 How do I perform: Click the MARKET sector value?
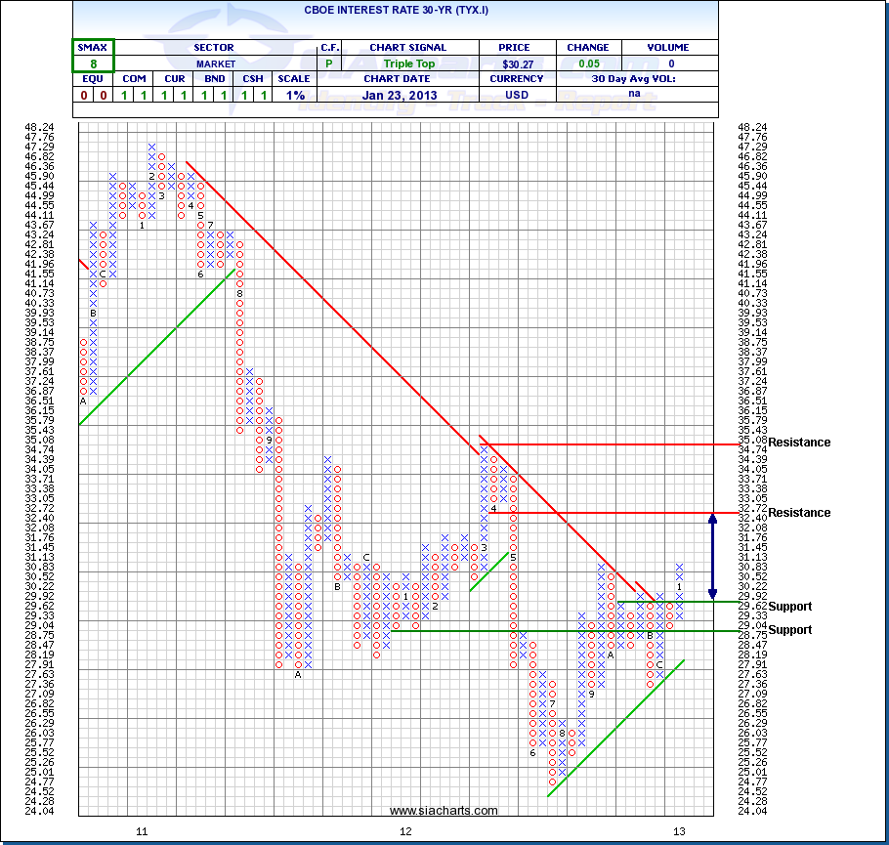[x=214, y=63]
